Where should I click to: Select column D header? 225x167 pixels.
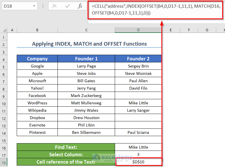pyautogui.click(x=138, y=30)
